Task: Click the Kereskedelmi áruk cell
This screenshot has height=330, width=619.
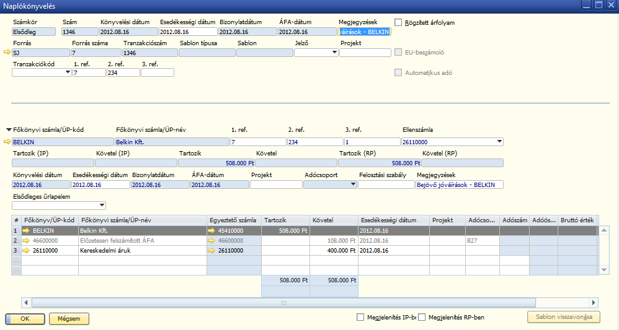Action: (x=143, y=250)
